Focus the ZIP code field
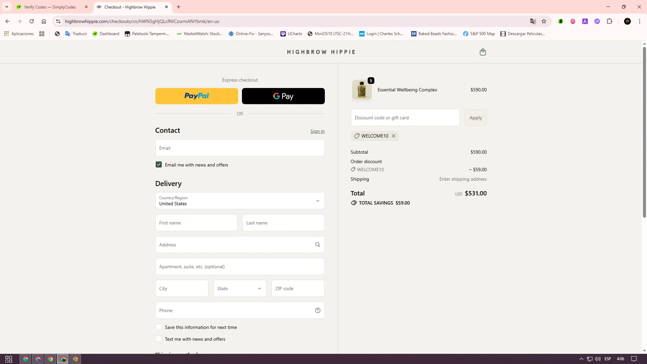This screenshot has width=647, height=364. pos(298,289)
